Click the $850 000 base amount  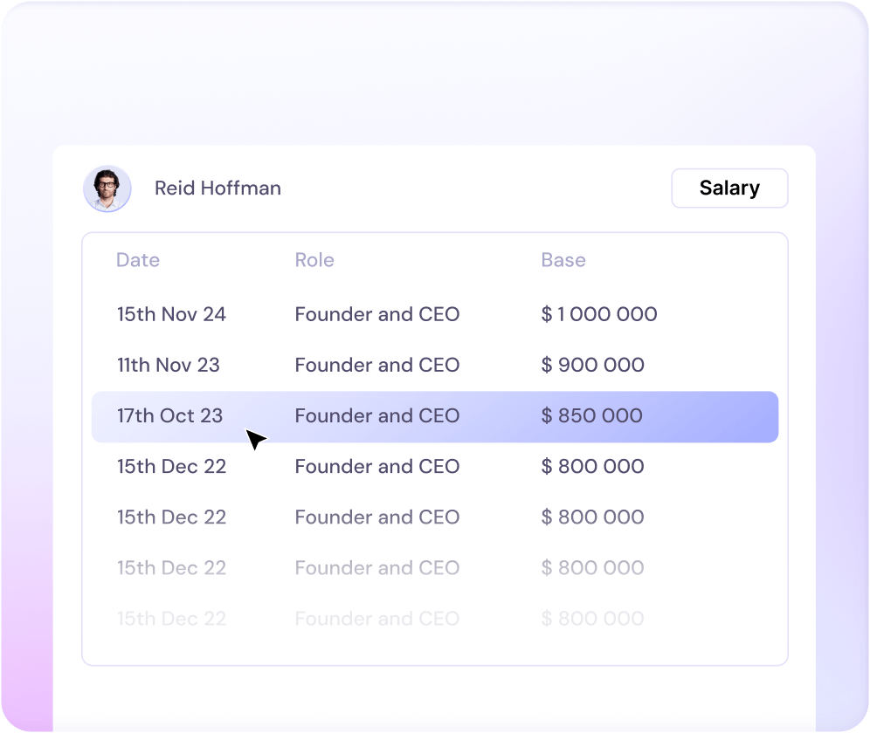592,415
